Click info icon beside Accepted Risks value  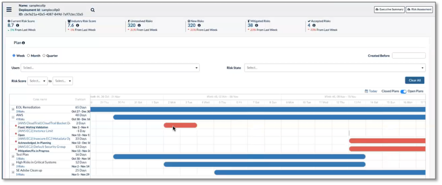point(314,25)
